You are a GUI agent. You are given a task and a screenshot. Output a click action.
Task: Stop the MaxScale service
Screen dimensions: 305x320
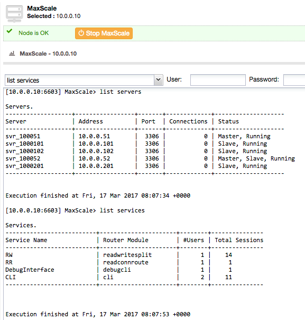tap(104, 33)
